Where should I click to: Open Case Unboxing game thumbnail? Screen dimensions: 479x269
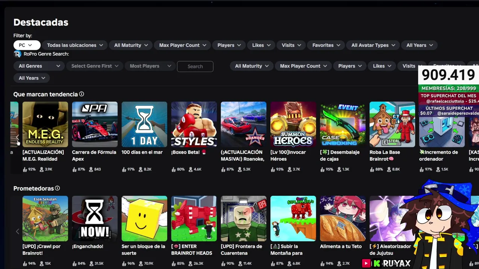coord(343,124)
